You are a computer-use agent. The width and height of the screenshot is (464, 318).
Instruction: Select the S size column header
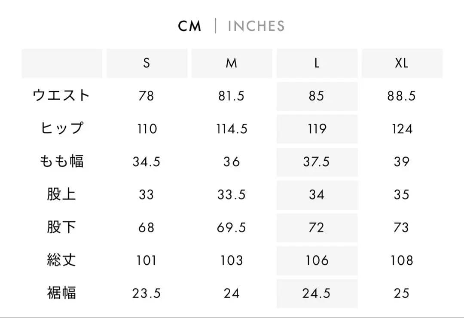(147, 63)
